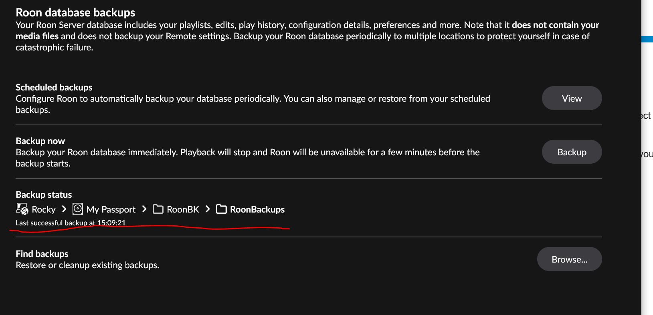Screen dimensions: 653x315
Task: Click the Backup status heading
Action: point(44,195)
